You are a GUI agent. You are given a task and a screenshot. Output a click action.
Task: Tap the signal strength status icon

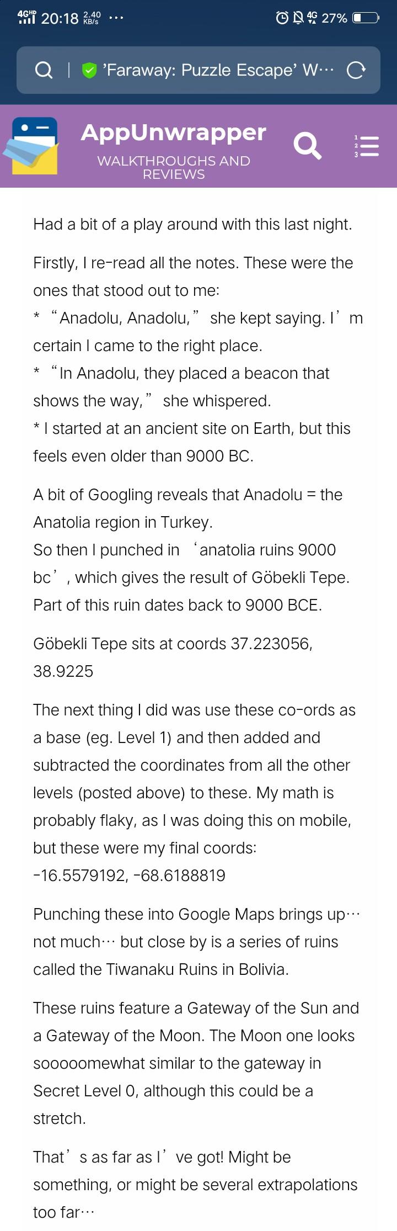click(26, 18)
